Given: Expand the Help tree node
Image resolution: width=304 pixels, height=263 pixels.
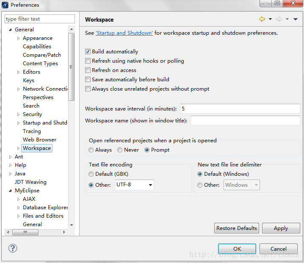Looking at the screenshot, I should pyautogui.click(x=10, y=165).
